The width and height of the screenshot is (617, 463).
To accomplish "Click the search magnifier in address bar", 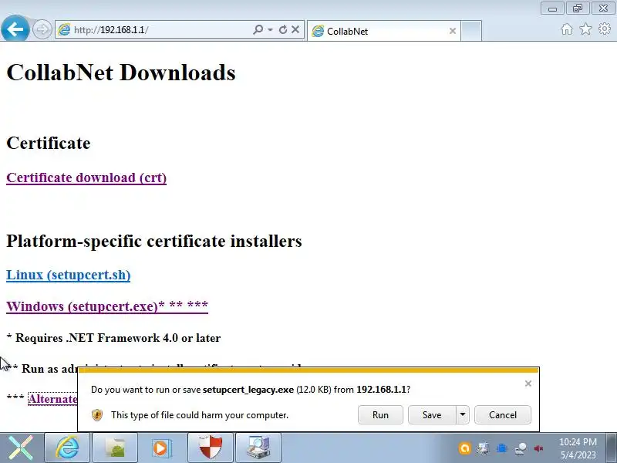I will pyautogui.click(x=258, y=29).
